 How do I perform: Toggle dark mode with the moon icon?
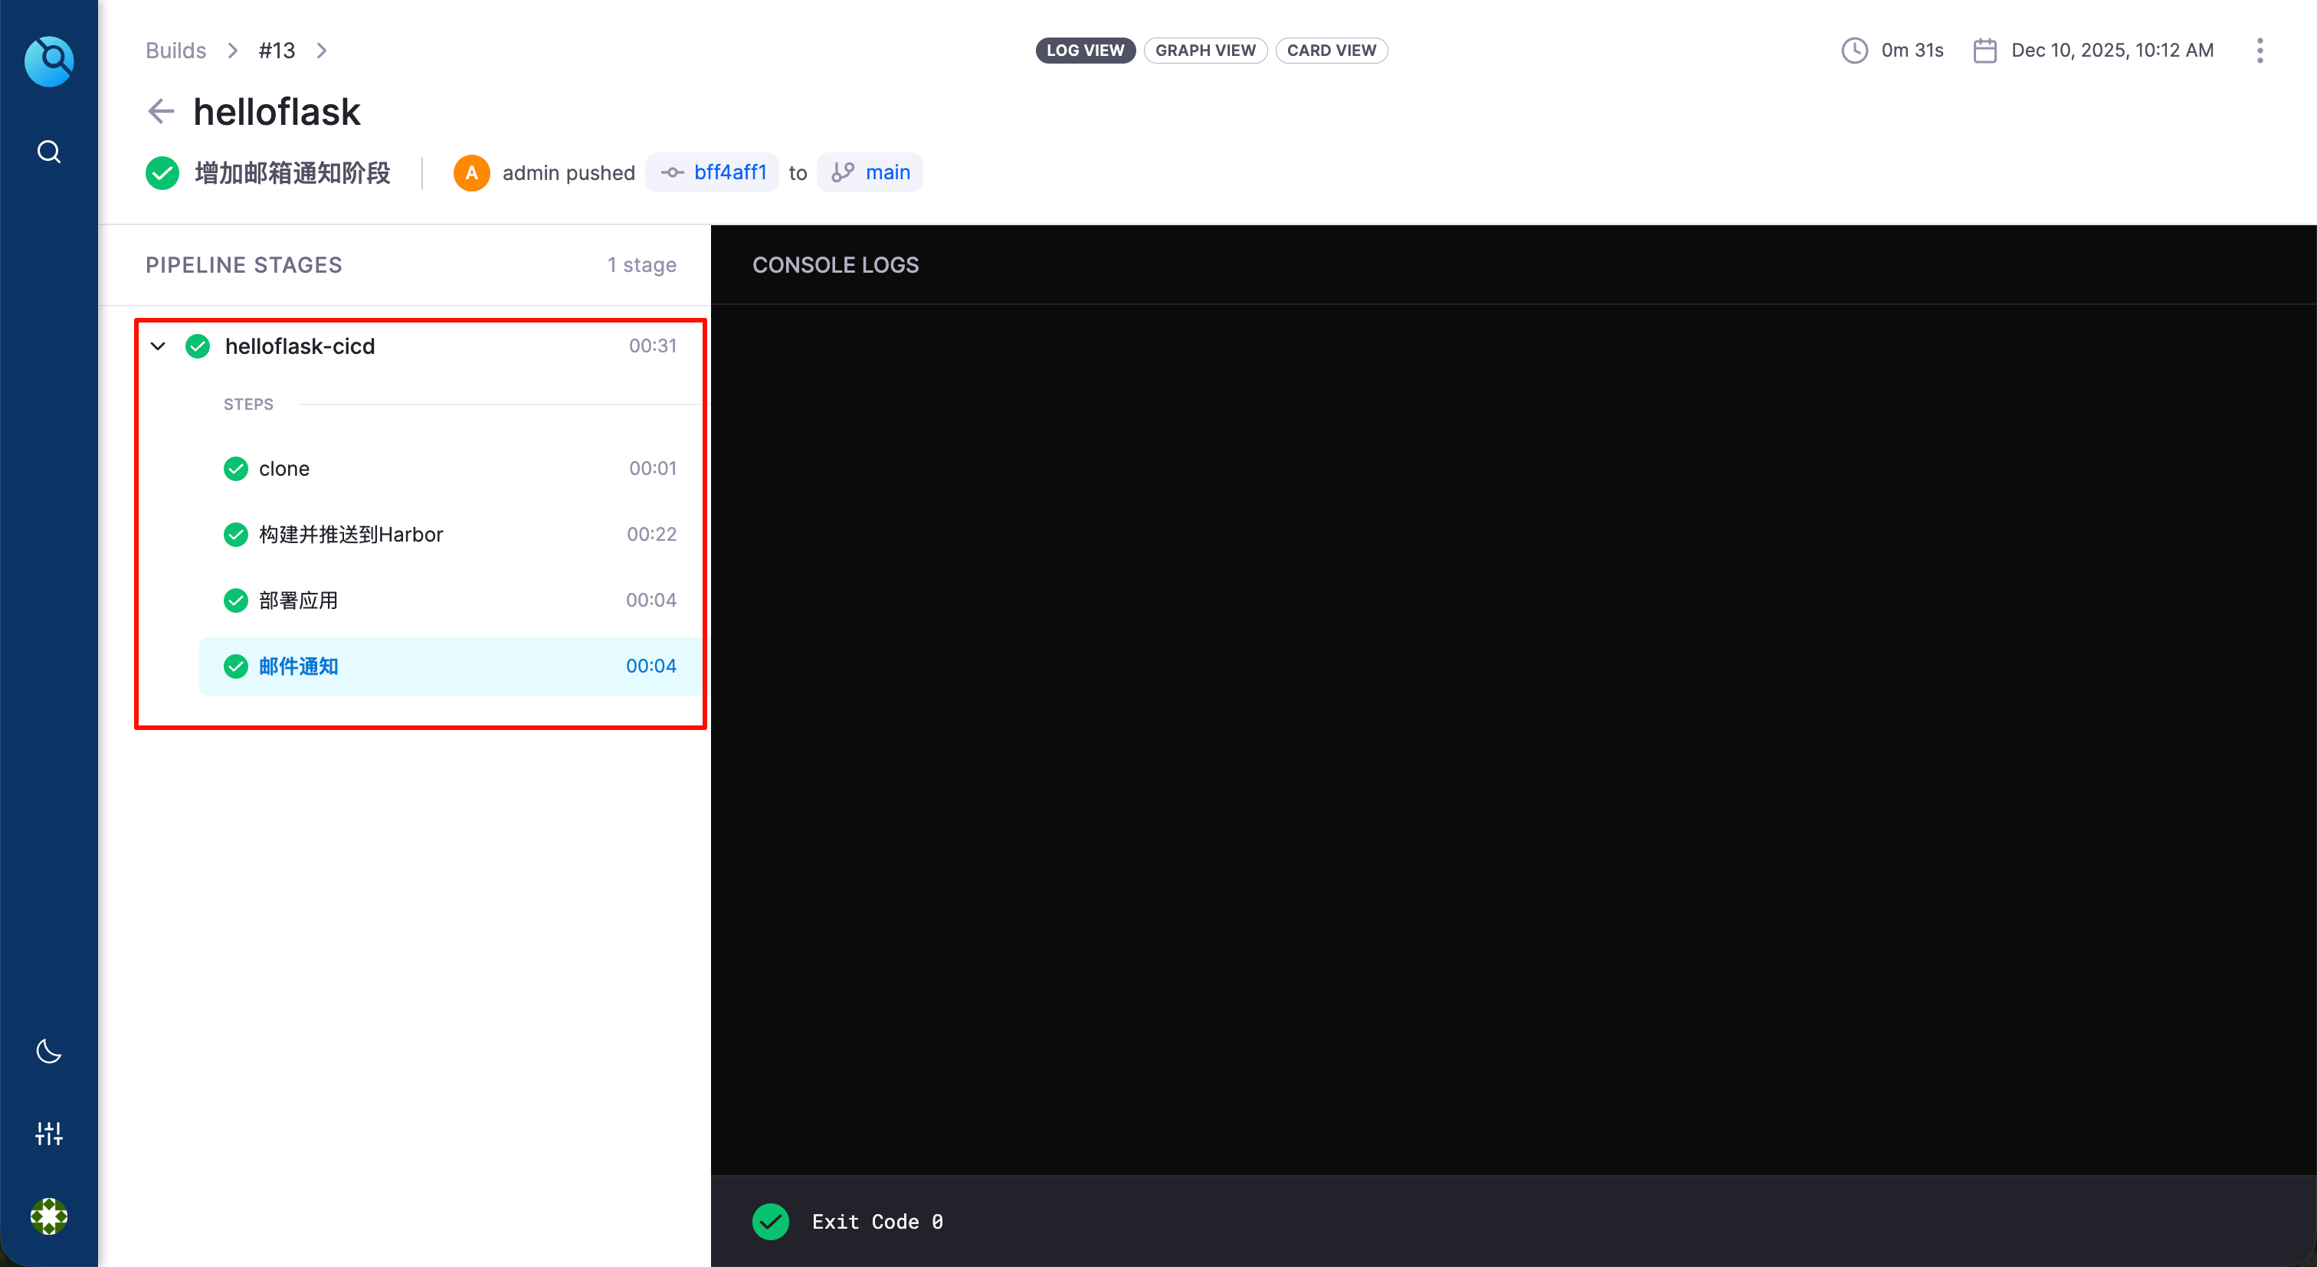(x=48, y=1050)
